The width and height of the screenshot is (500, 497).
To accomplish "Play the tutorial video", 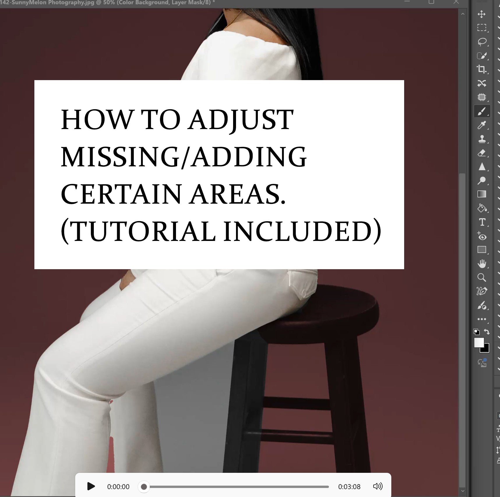I will [91, 486].
